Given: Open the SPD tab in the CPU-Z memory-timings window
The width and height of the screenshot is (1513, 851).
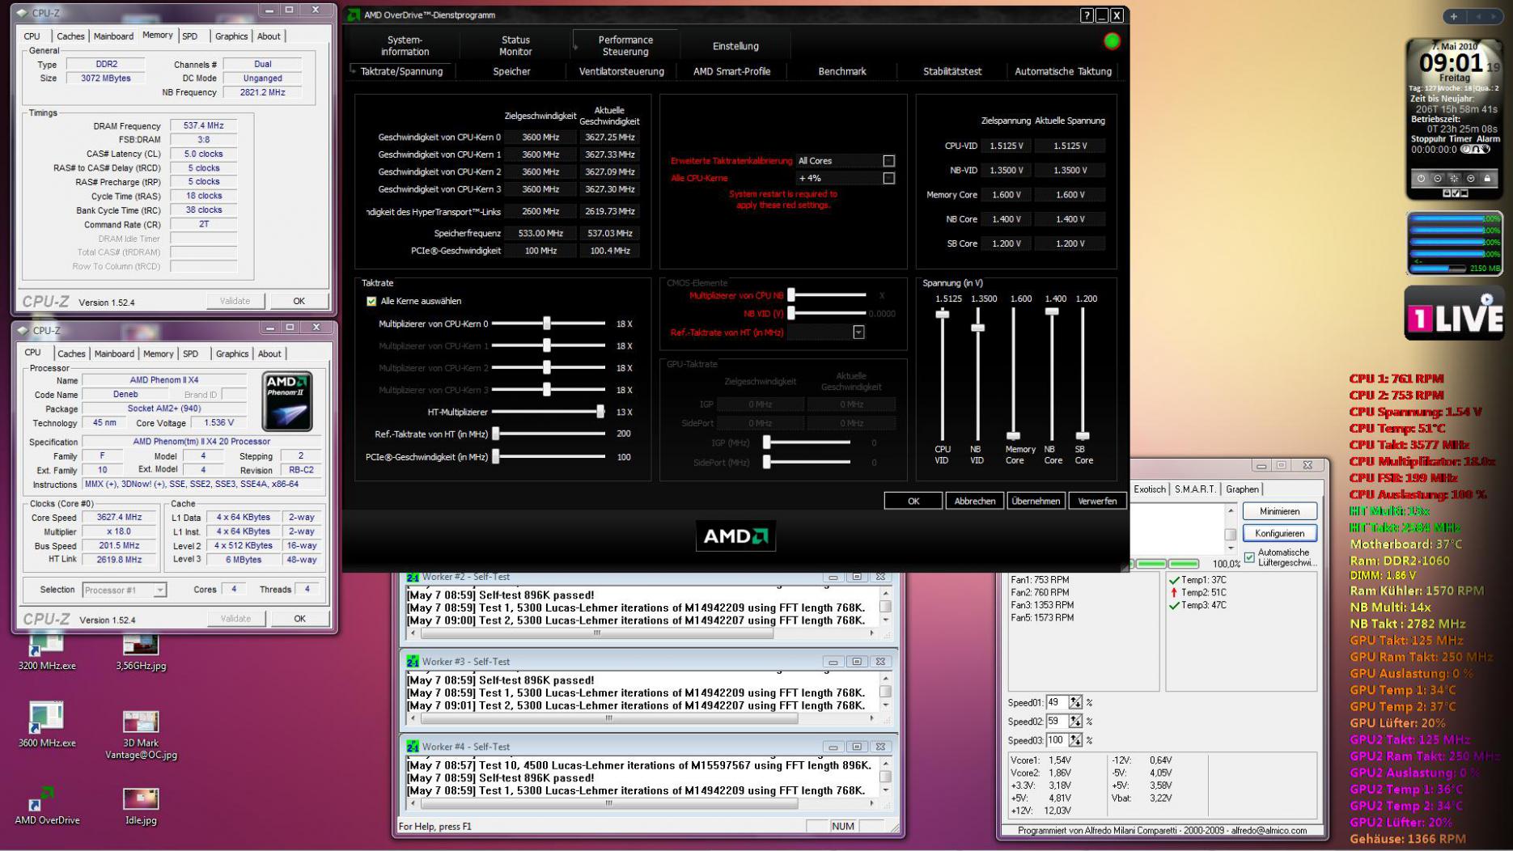Looking at the screenshot, I should coord(189,36).
